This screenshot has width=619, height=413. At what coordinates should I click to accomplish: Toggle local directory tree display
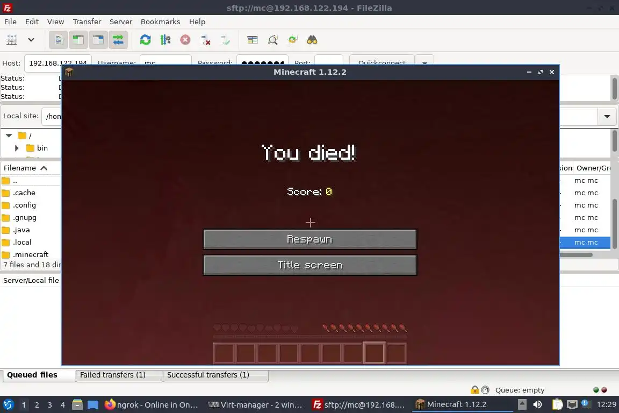[78, 40]
